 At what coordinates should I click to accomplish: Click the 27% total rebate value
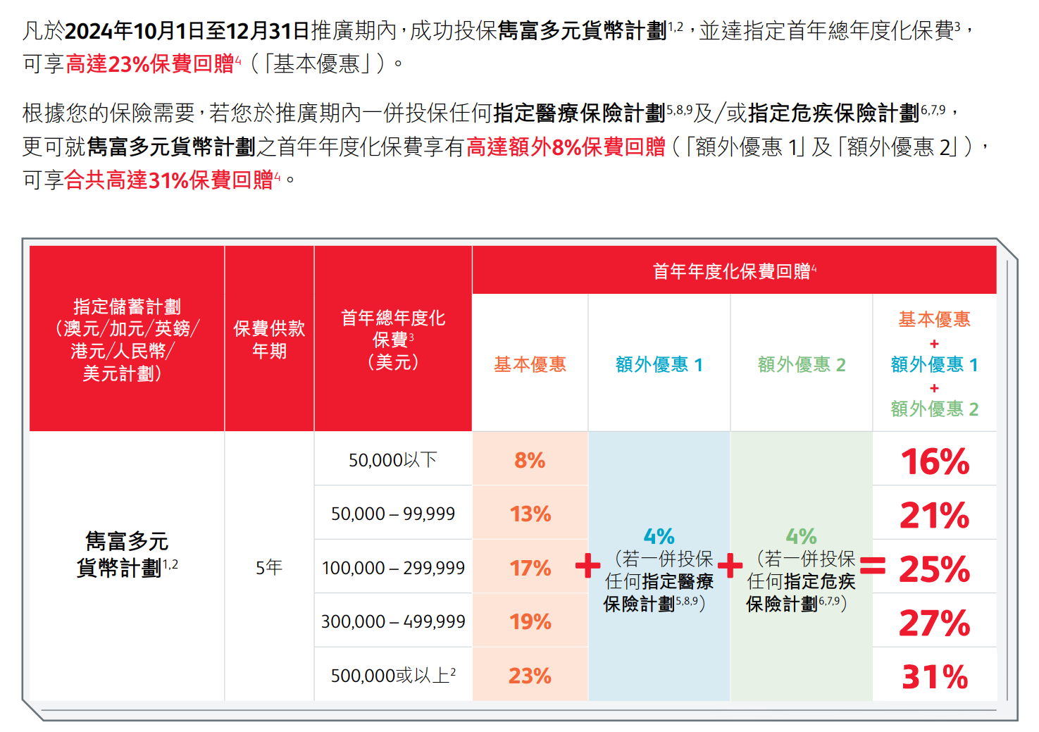pyautogui.click(x=935, y=623)
